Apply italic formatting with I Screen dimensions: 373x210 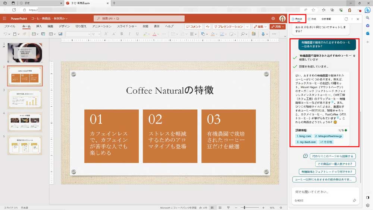click(129, 34)
